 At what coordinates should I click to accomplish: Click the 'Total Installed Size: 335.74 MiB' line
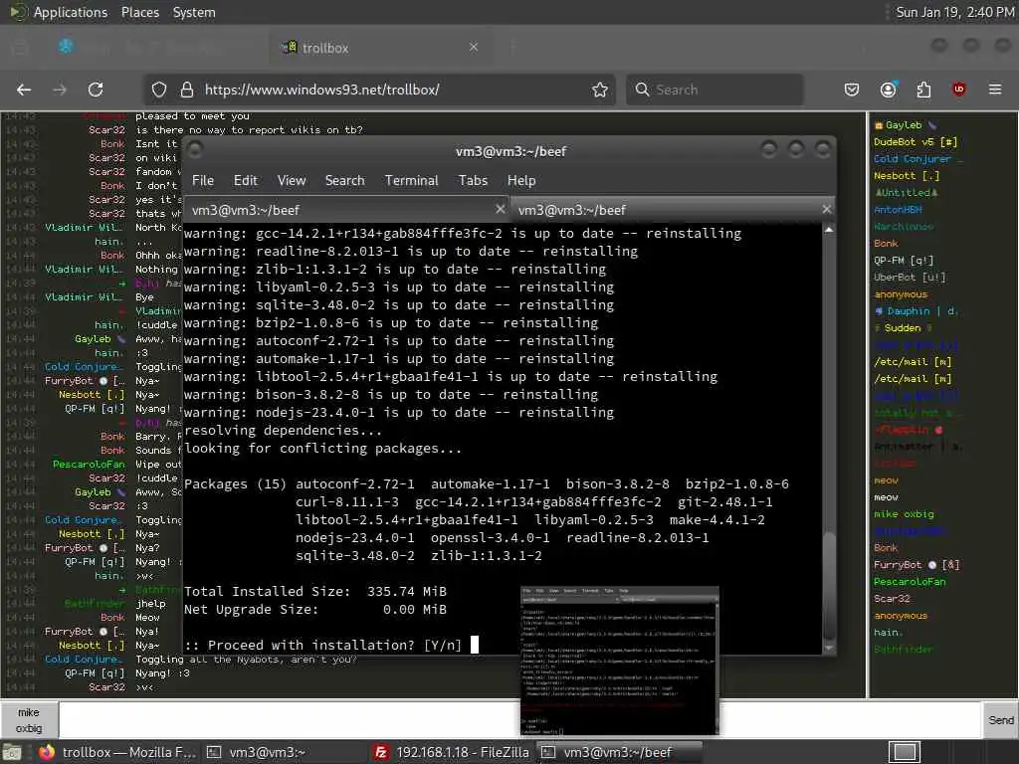[315, 591]
